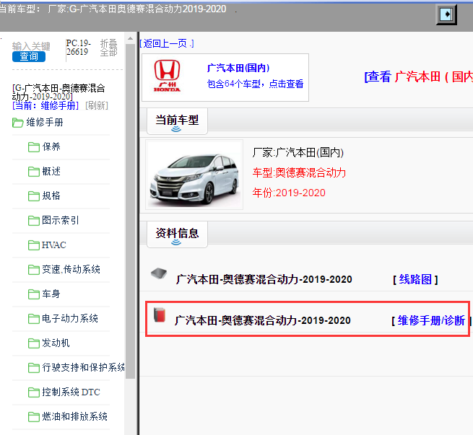Click wiring row title 广汽本田-奥德赛混合动力-2019-2020
The image size is (473, 435).
click(264, 280)
